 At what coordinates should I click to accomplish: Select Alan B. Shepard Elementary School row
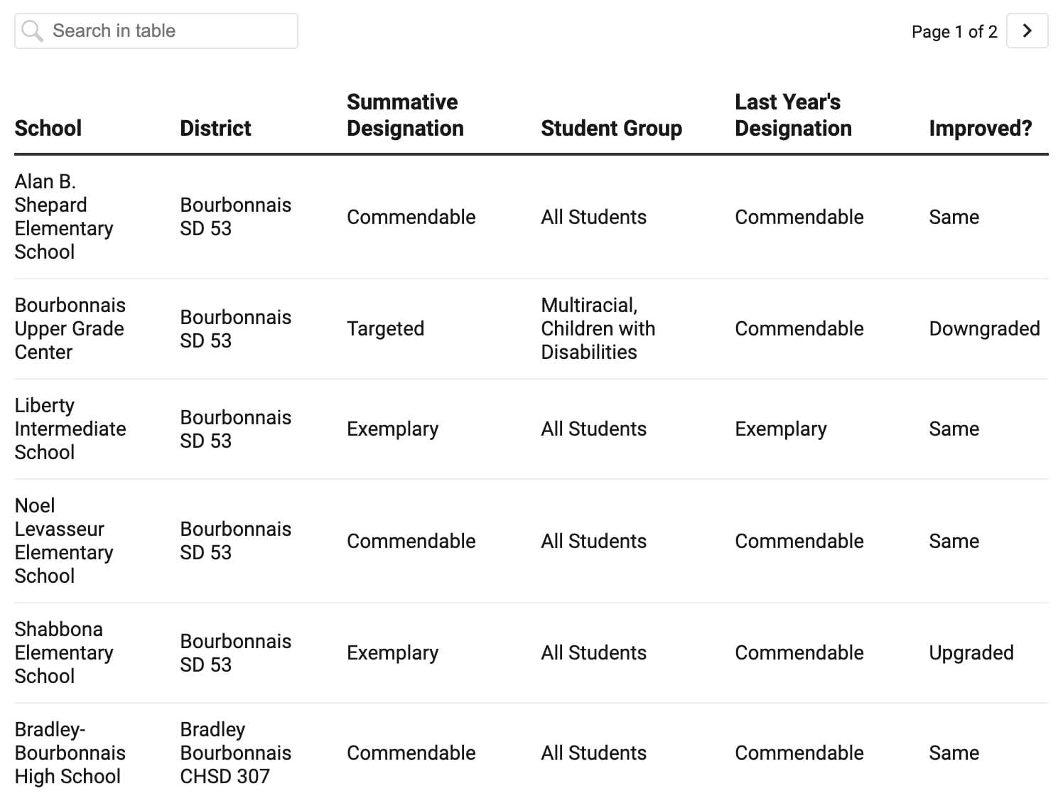coord(64,217)
